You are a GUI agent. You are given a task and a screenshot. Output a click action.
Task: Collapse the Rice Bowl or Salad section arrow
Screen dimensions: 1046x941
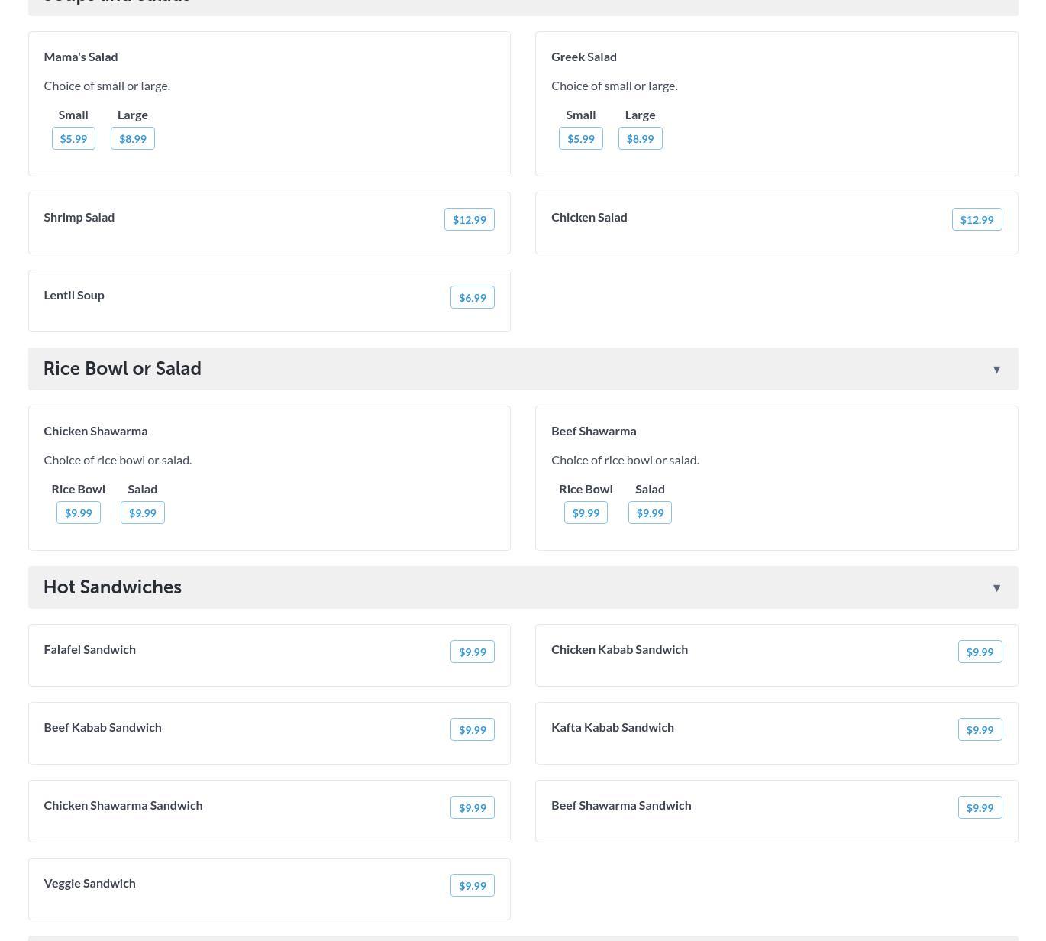[x=996, y=370]
